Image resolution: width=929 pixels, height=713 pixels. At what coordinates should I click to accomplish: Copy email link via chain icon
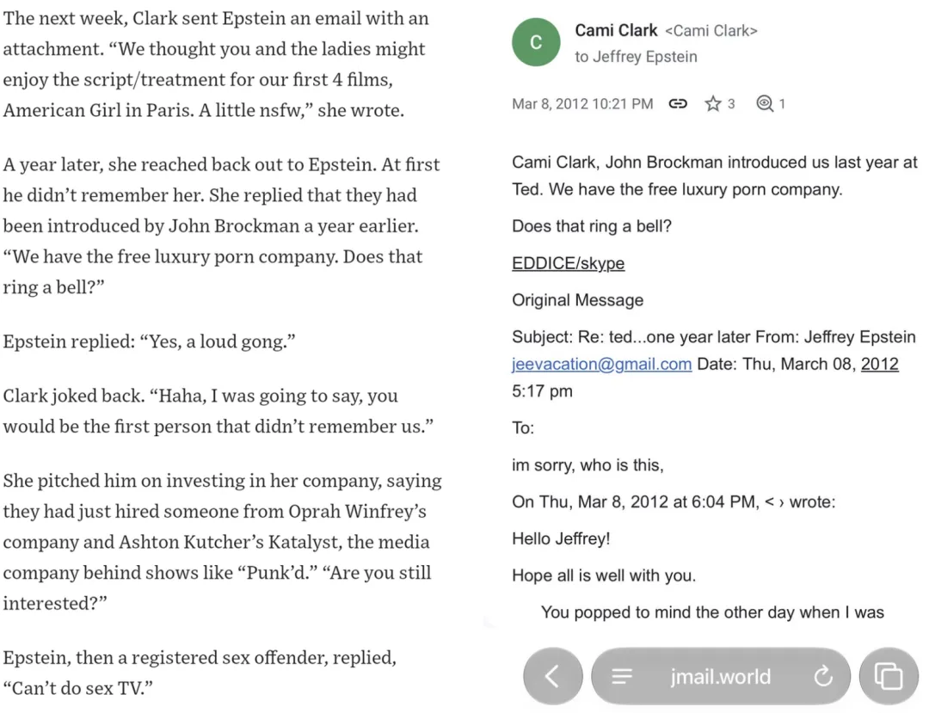pos(678,103)
